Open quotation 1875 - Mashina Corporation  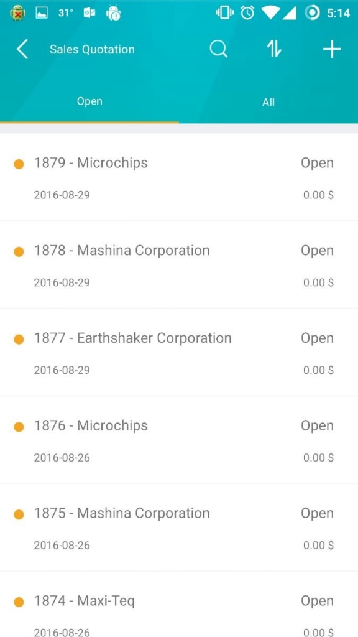(179, 528)
